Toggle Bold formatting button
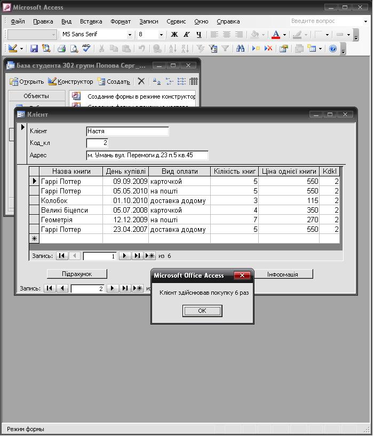The image size is (374, 437). (x=174, y=34)
